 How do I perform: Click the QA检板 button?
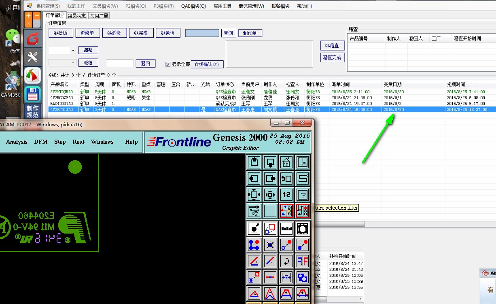point(61,33)
